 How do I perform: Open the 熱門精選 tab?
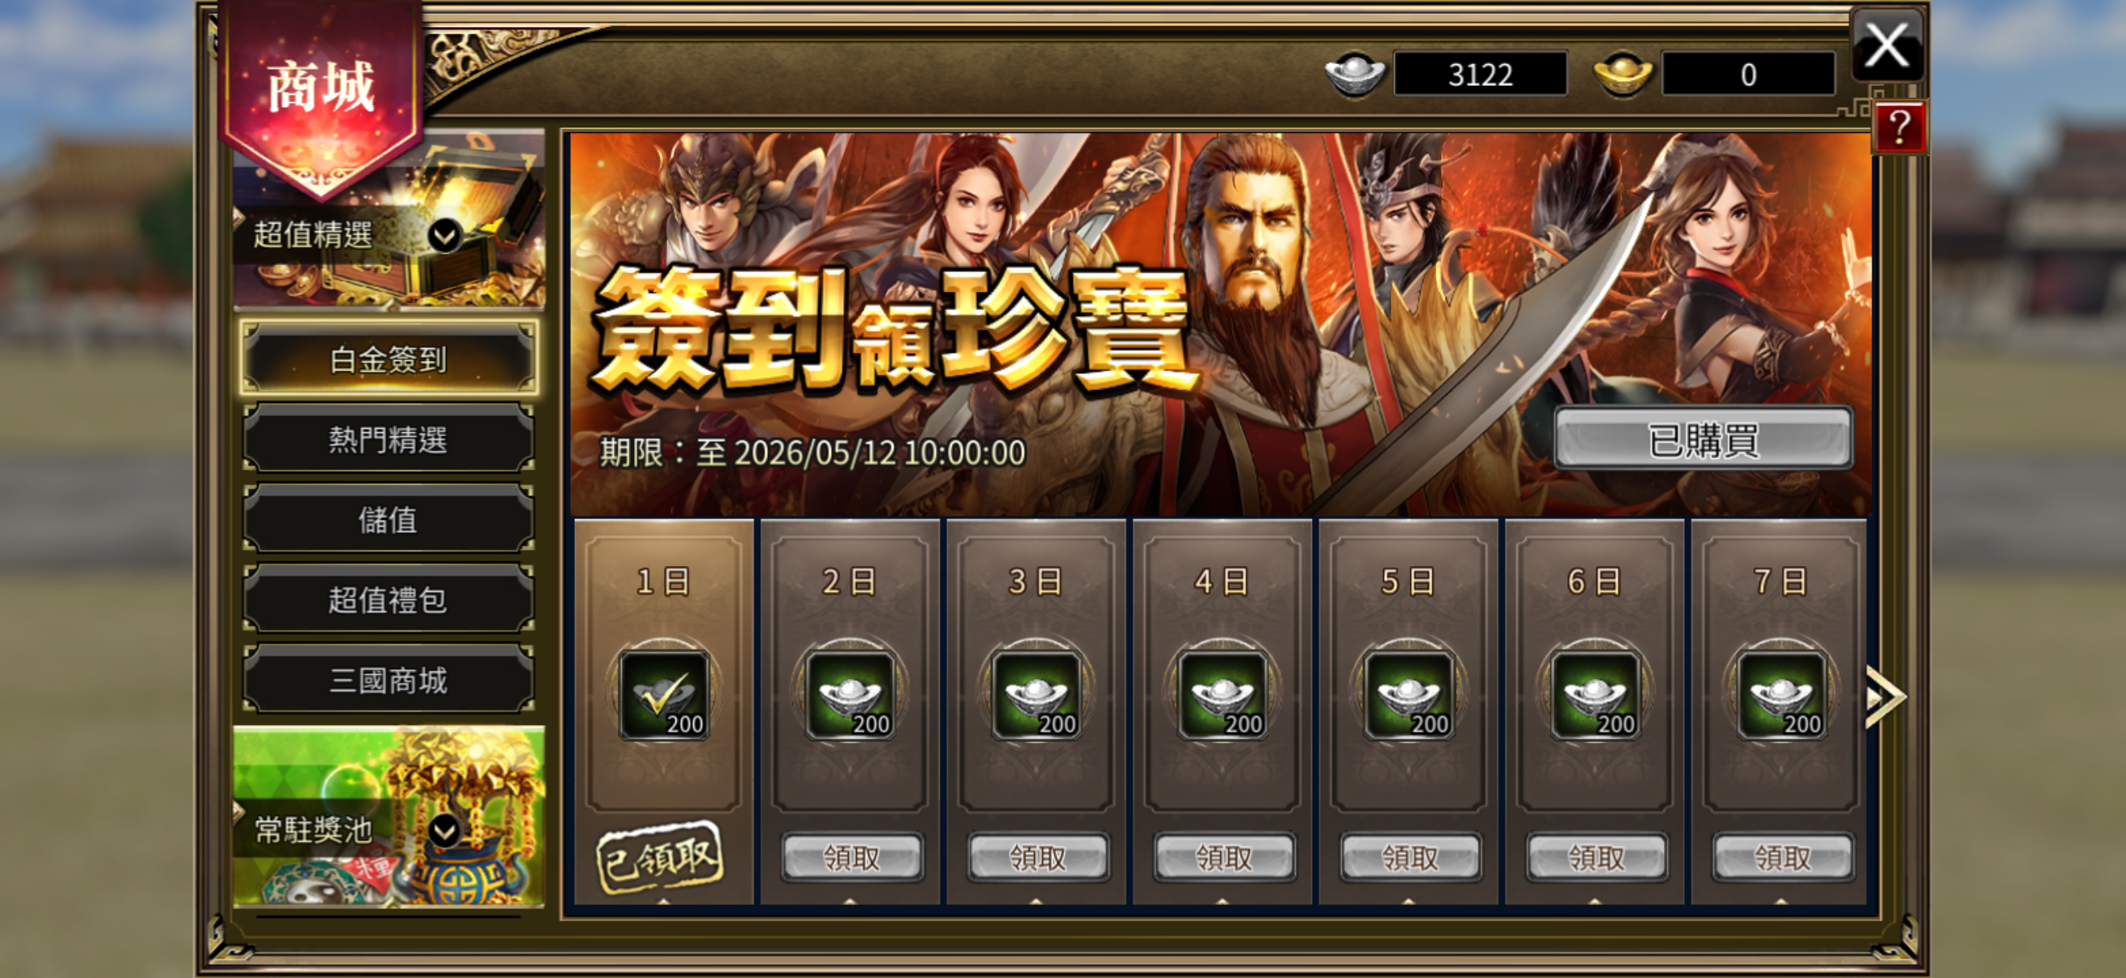point(388,438)
